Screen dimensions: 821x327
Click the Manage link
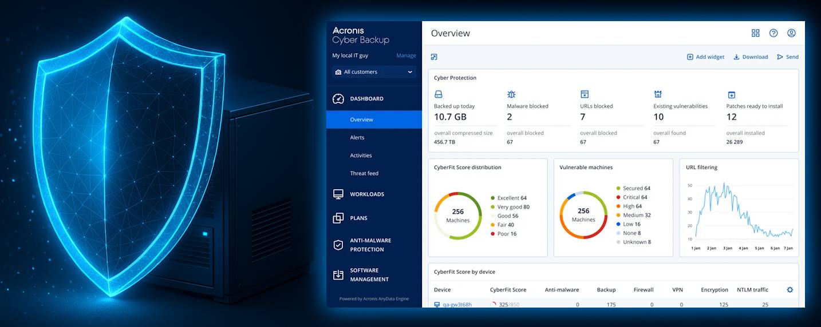[x=406, y=55]
